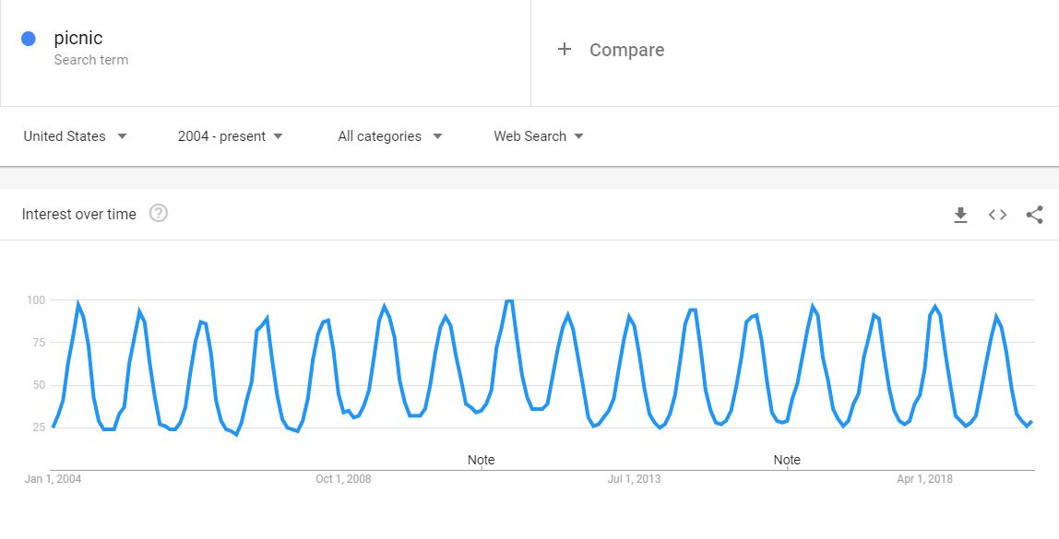
Task: Click the second Note marker on chart
Action: 787,460
